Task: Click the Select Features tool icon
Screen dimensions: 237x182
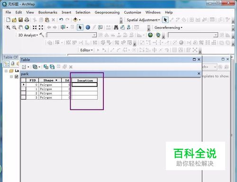Action: 63,27
